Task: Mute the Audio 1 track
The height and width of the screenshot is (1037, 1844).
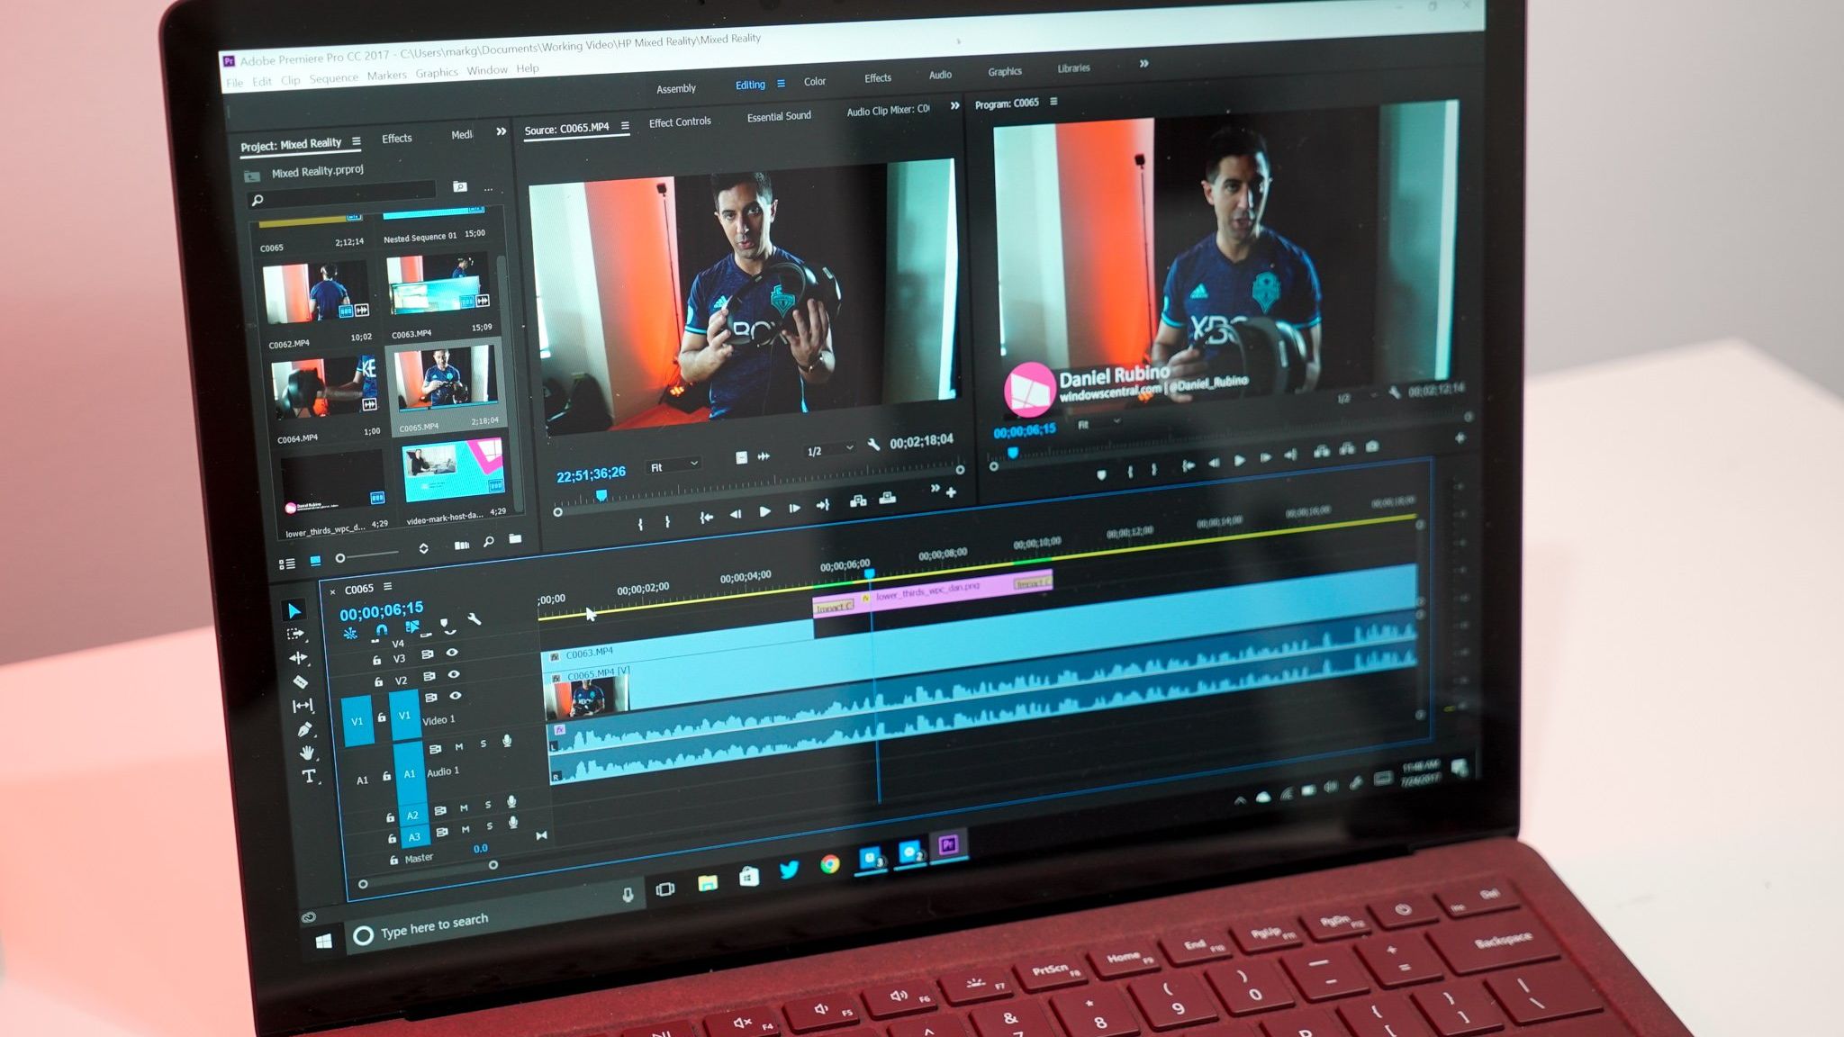Action: tap(459, 746)
